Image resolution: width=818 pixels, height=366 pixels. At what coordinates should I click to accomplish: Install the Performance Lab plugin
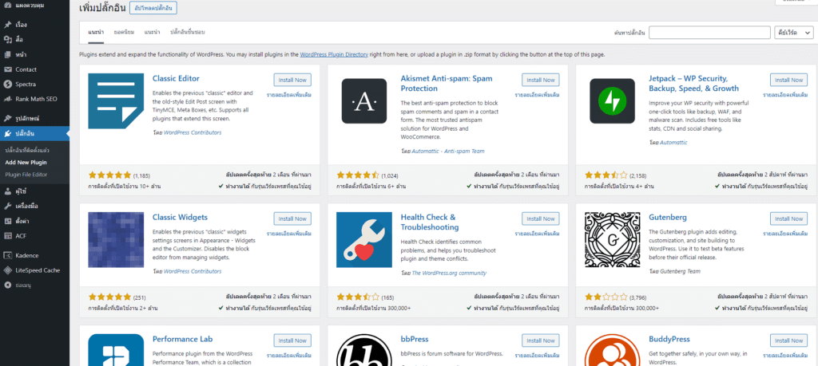(x=292, y=340)
